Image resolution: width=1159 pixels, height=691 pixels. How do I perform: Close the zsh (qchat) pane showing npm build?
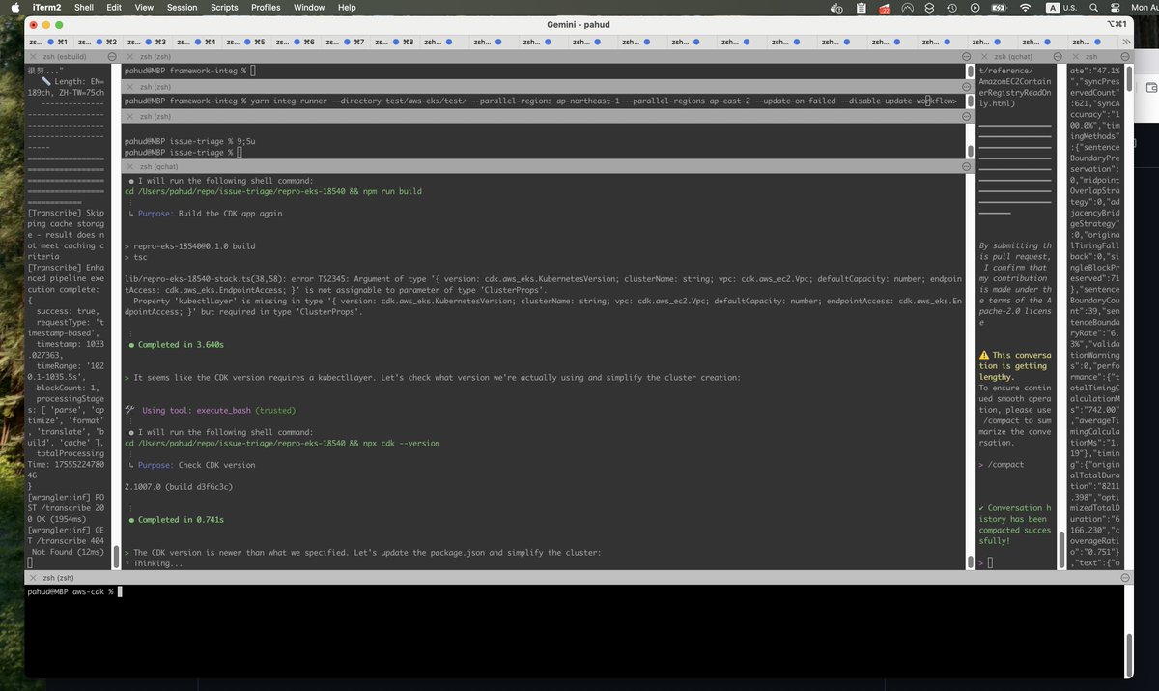click(x=129, y=166)
